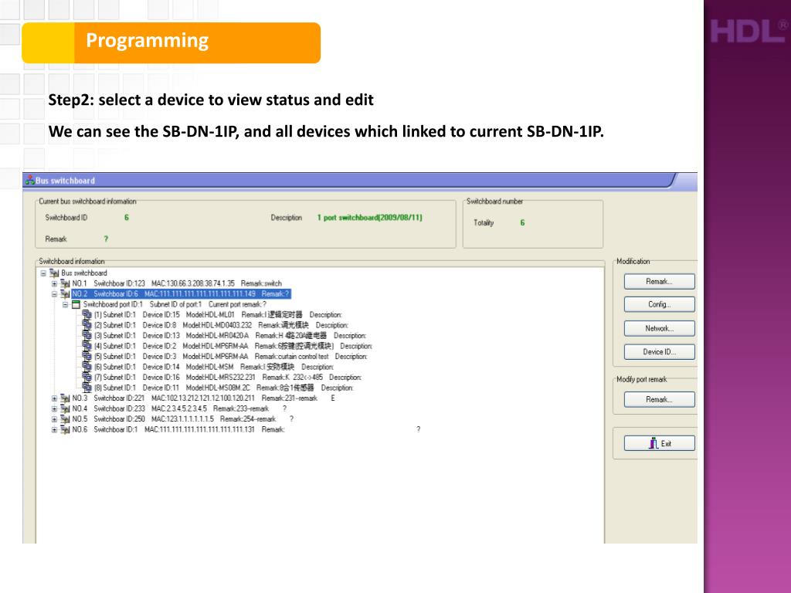
Task: Select the NO.3 Switchboard ID:221 row
Action: (x=204, y=398)
